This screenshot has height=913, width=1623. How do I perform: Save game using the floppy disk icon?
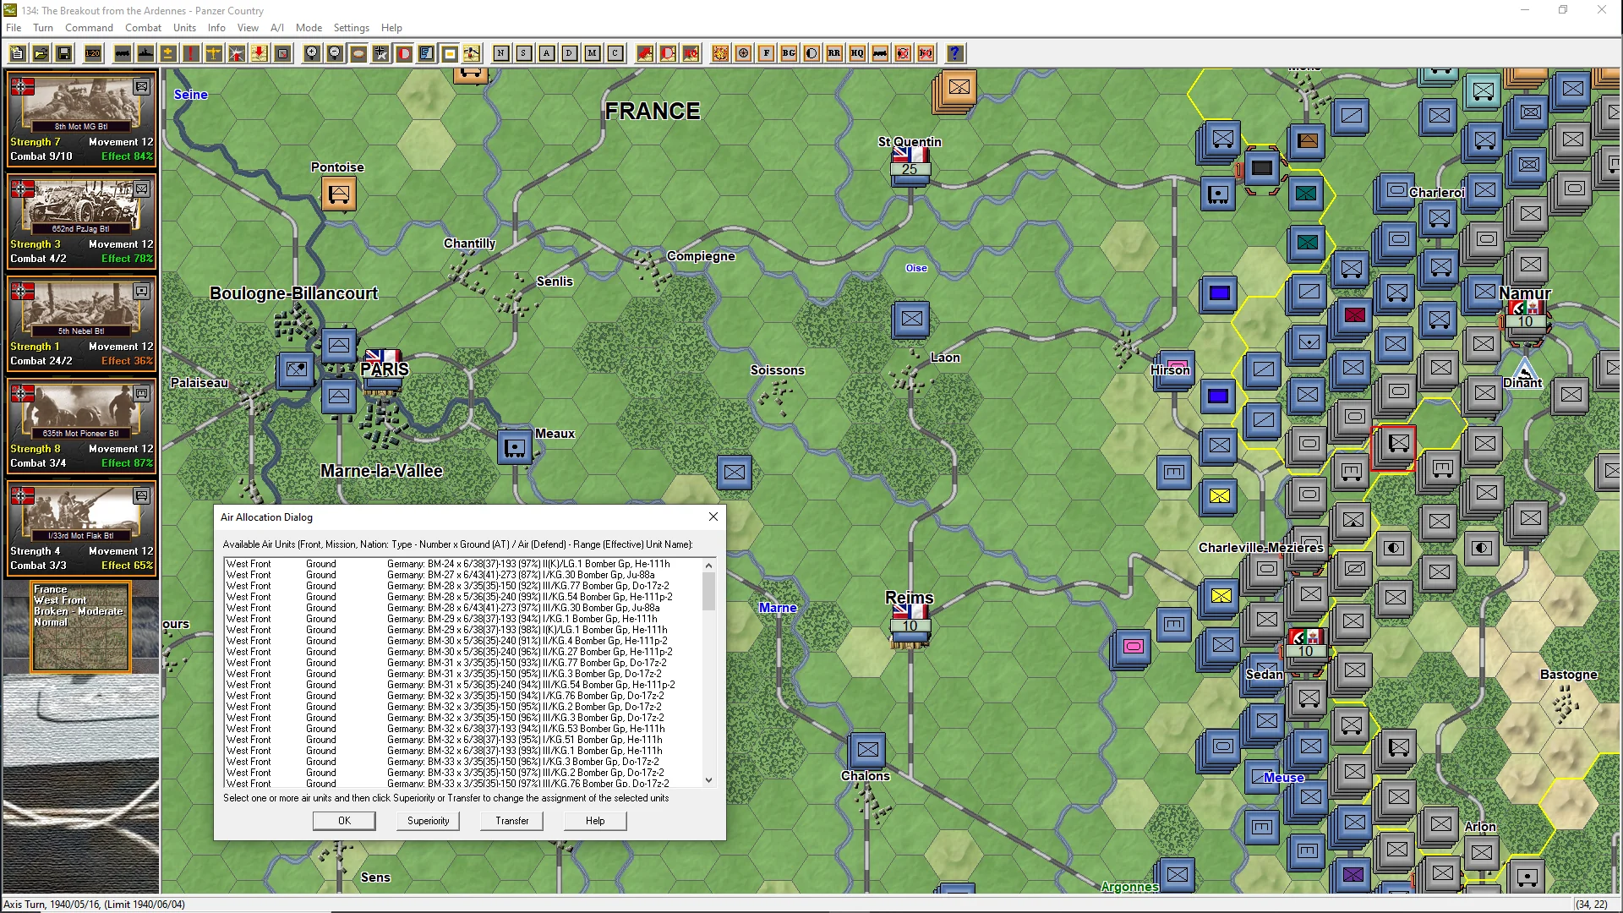click(63, 53)
